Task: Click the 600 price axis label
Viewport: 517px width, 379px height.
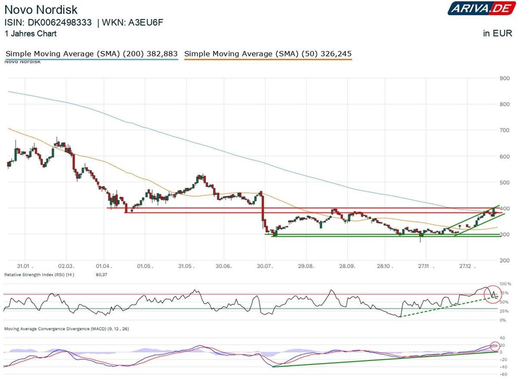Action: click(505, 157)
